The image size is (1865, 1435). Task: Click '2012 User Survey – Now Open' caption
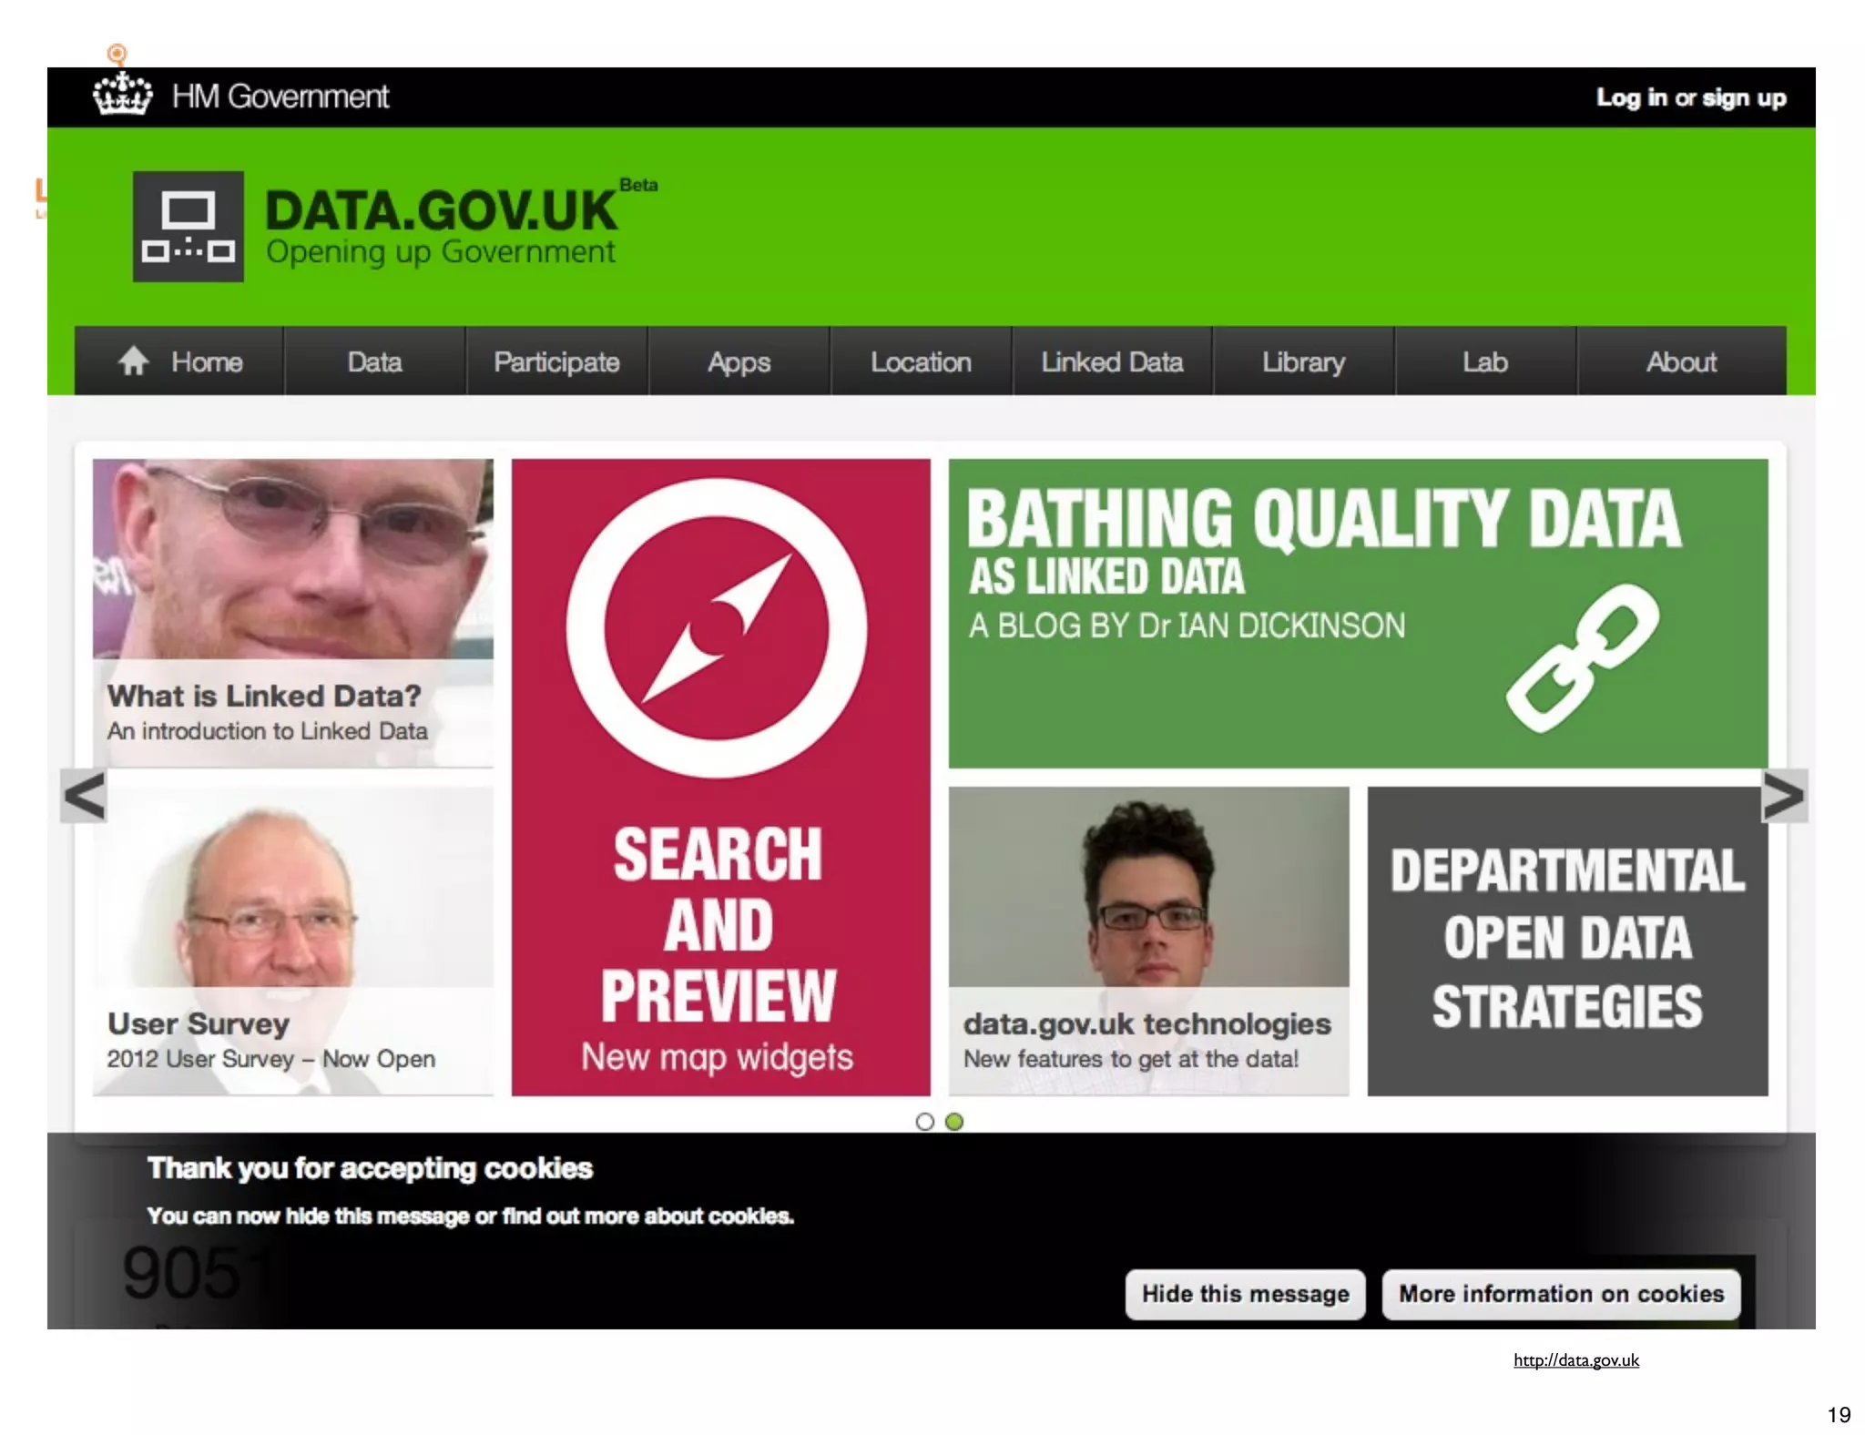271,1059
